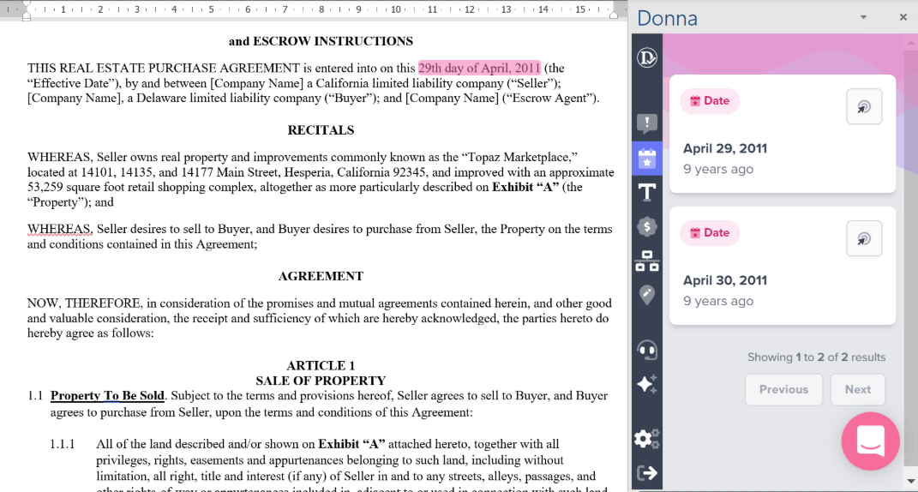Click 'Property To Be Sold' underlined heading
This screenshot has width=918, height=492.
(107, 396)
